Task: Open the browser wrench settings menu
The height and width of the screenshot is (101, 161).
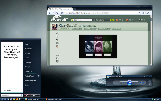Action: 149,13
